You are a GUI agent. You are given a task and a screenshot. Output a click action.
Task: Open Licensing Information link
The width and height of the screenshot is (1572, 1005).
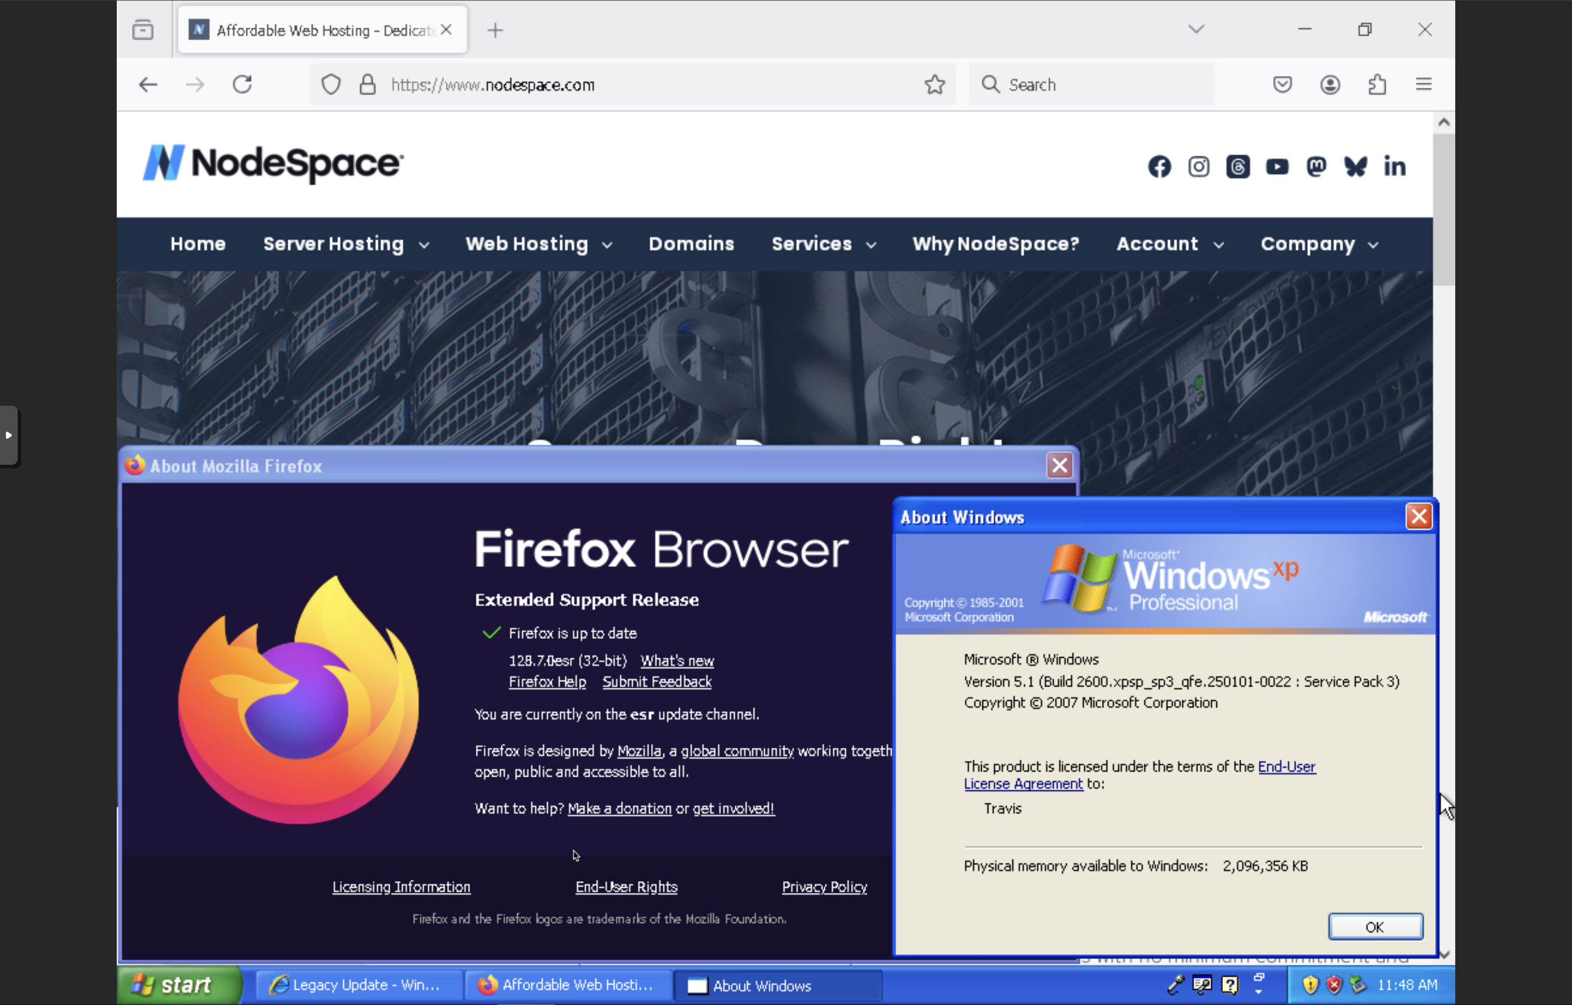pyautogui.click(x=402, y=887)
